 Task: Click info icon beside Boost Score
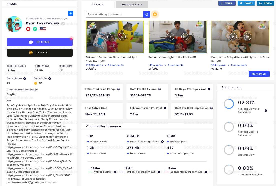coord(25,79)
